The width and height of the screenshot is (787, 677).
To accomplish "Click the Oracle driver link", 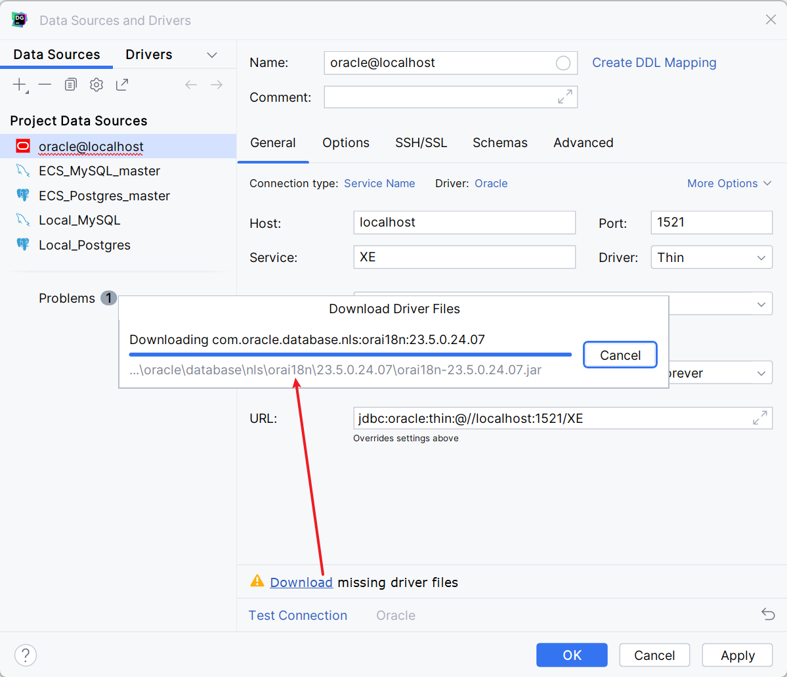I will click(491, 183).
